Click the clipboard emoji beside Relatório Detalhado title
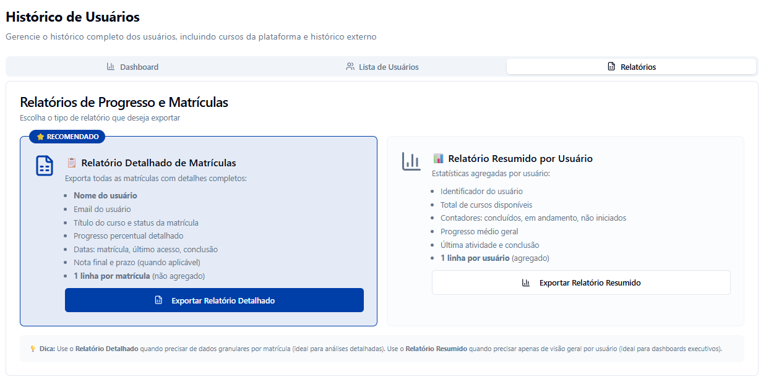The width and height of the screenshot is (766, 382). tap(72, 163)
